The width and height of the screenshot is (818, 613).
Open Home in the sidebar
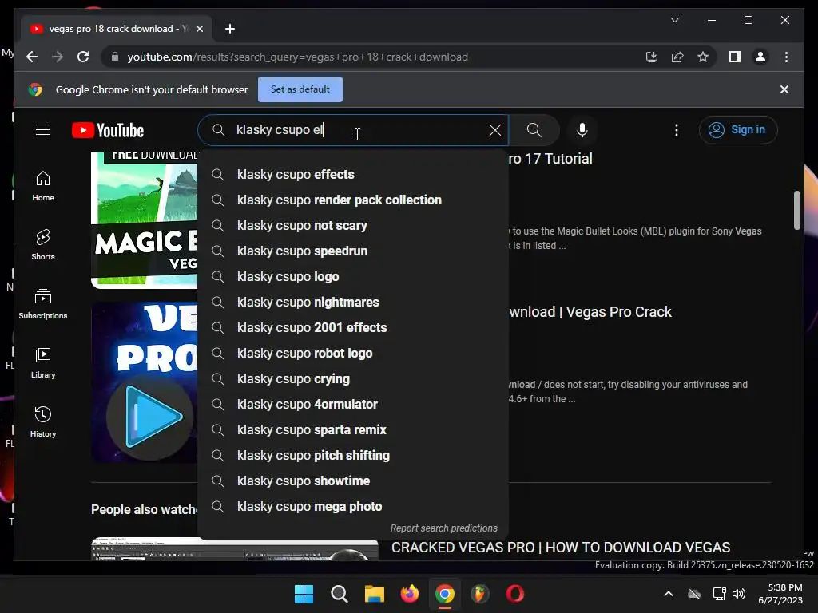[x=43, y=186]
